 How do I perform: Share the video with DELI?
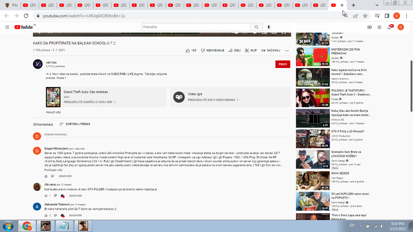pyautogui.click(x=235, y=51)
